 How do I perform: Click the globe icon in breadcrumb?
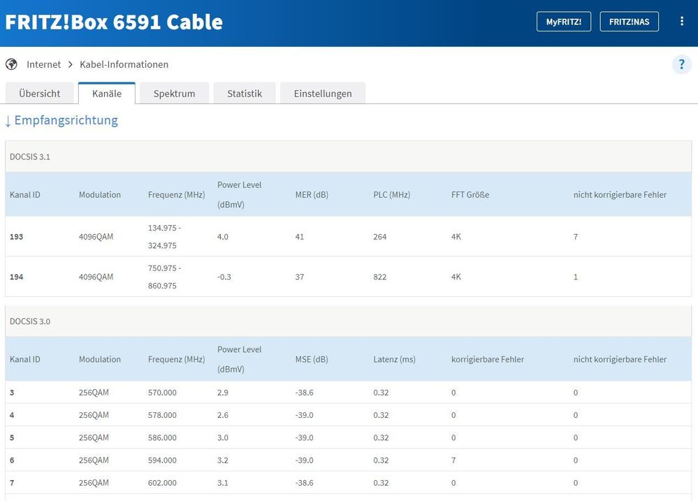[x=11, y=64]
